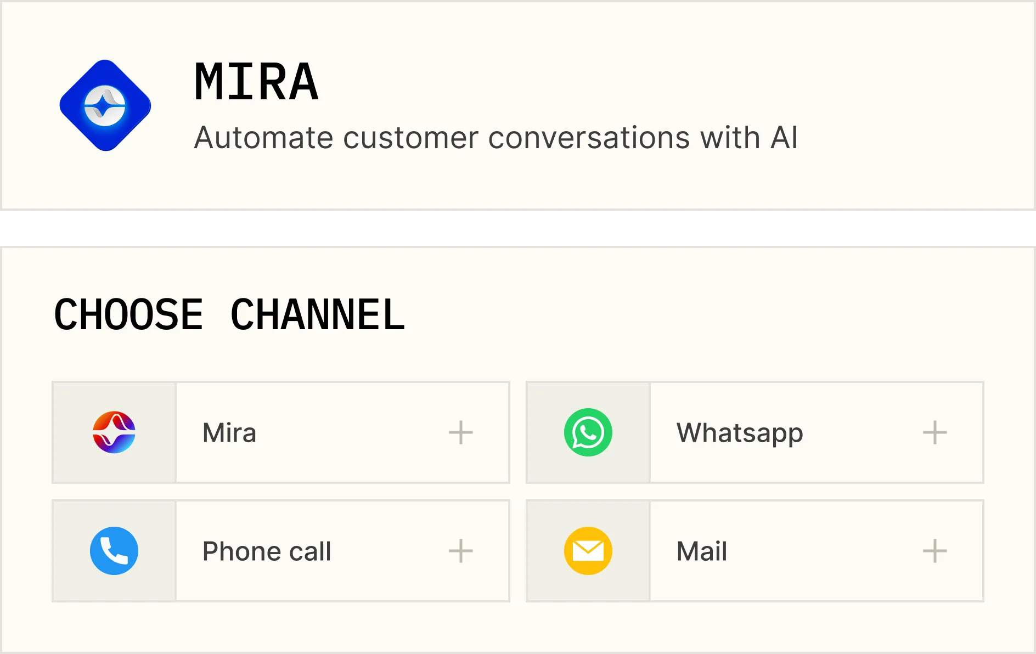Add WhatsApp using its plus control

coord(935,432)
